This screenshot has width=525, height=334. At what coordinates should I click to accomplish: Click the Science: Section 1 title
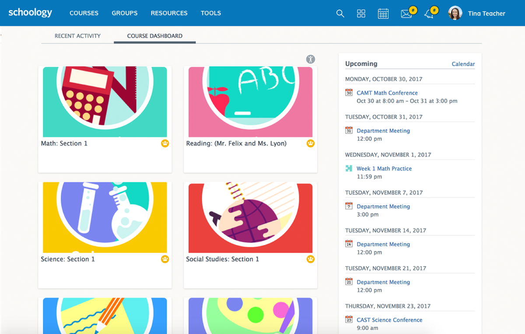click(68, 259)
